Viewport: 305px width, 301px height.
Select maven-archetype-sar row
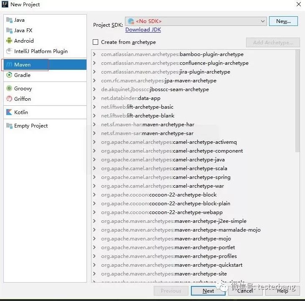[193, 133]
